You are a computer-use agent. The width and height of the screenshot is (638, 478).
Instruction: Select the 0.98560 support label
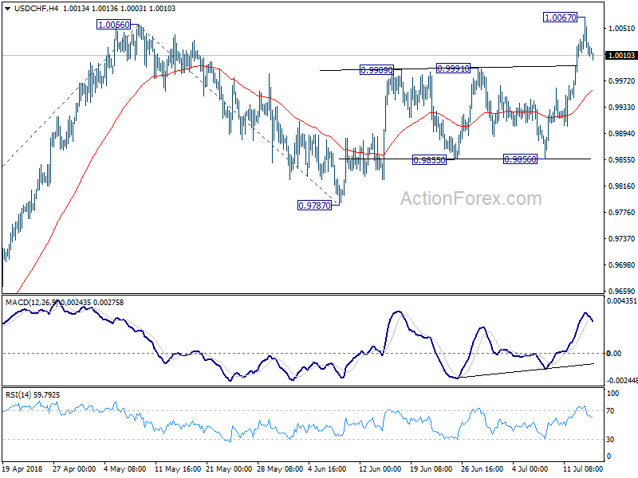(x=521, y=159)
